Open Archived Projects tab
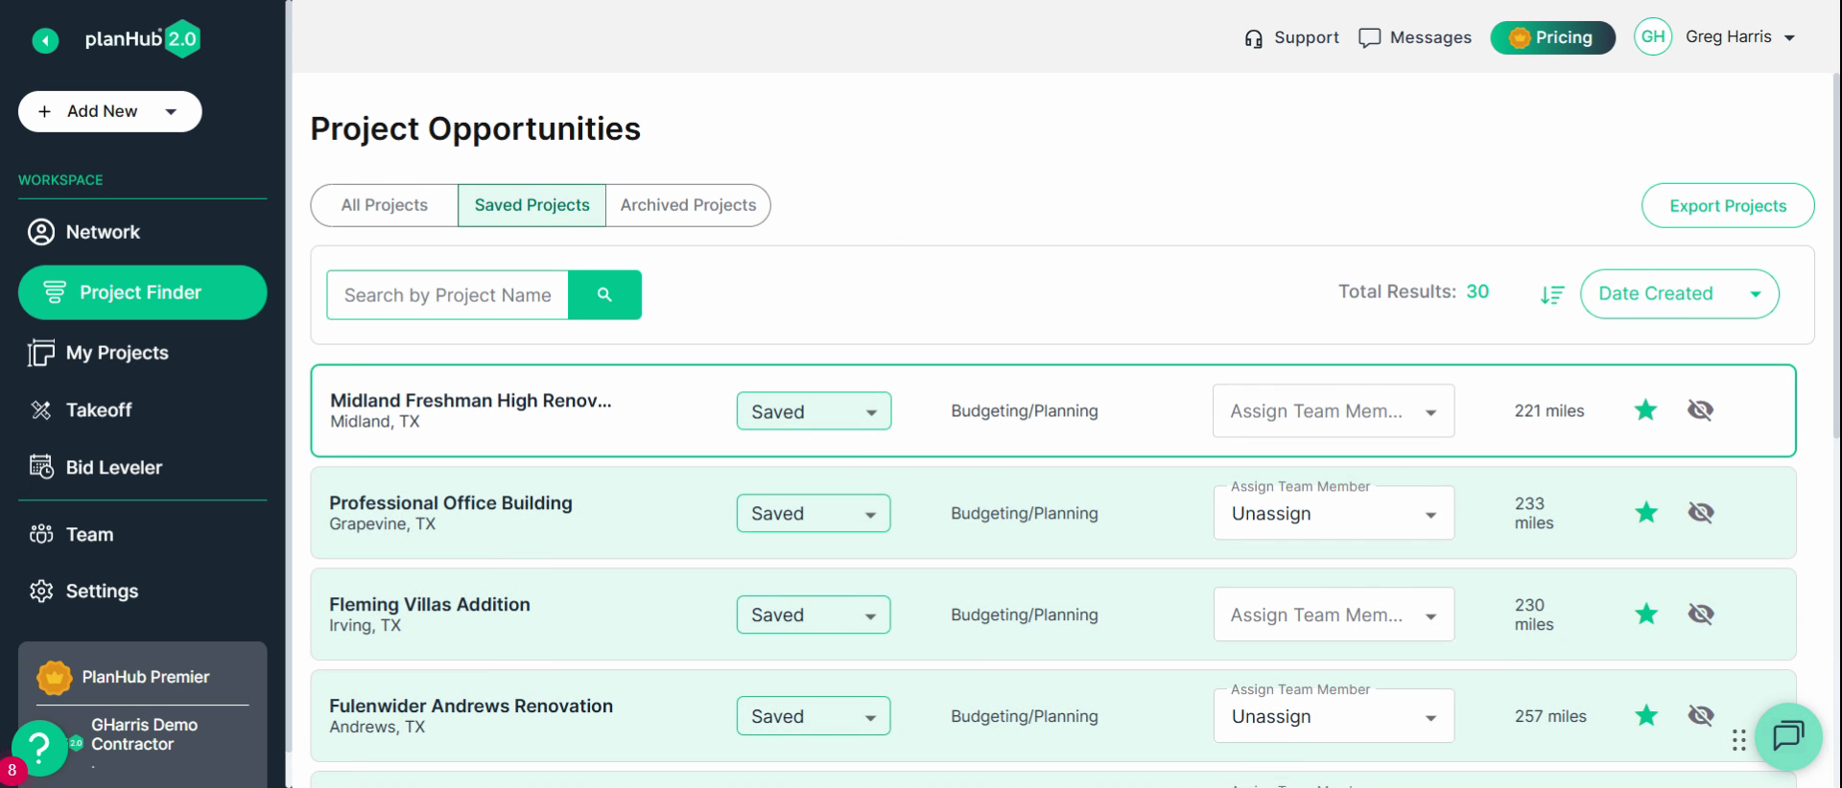 [688, 205]
